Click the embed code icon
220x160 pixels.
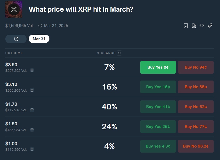click(202, 25)
